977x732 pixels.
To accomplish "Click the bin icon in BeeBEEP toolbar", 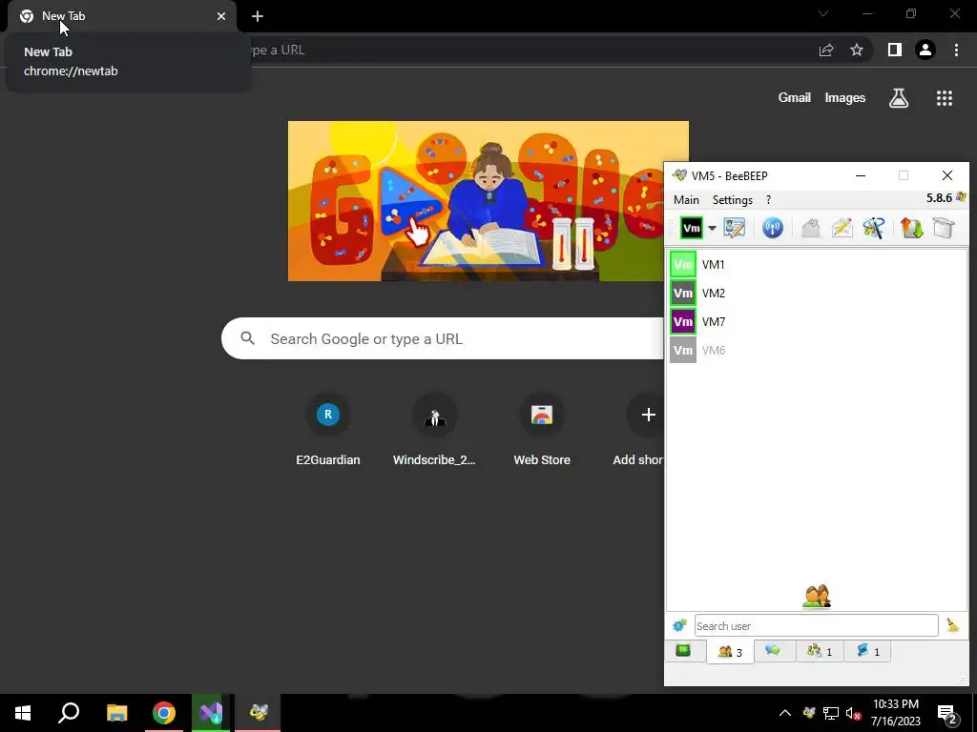I will 944,228.
